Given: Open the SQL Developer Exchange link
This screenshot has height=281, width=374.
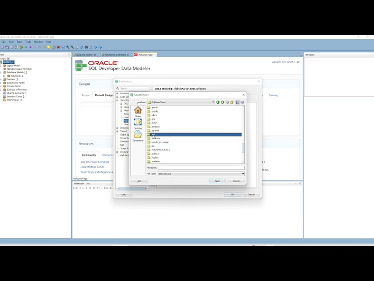Looking at the screenshot, I should [95, 162].
